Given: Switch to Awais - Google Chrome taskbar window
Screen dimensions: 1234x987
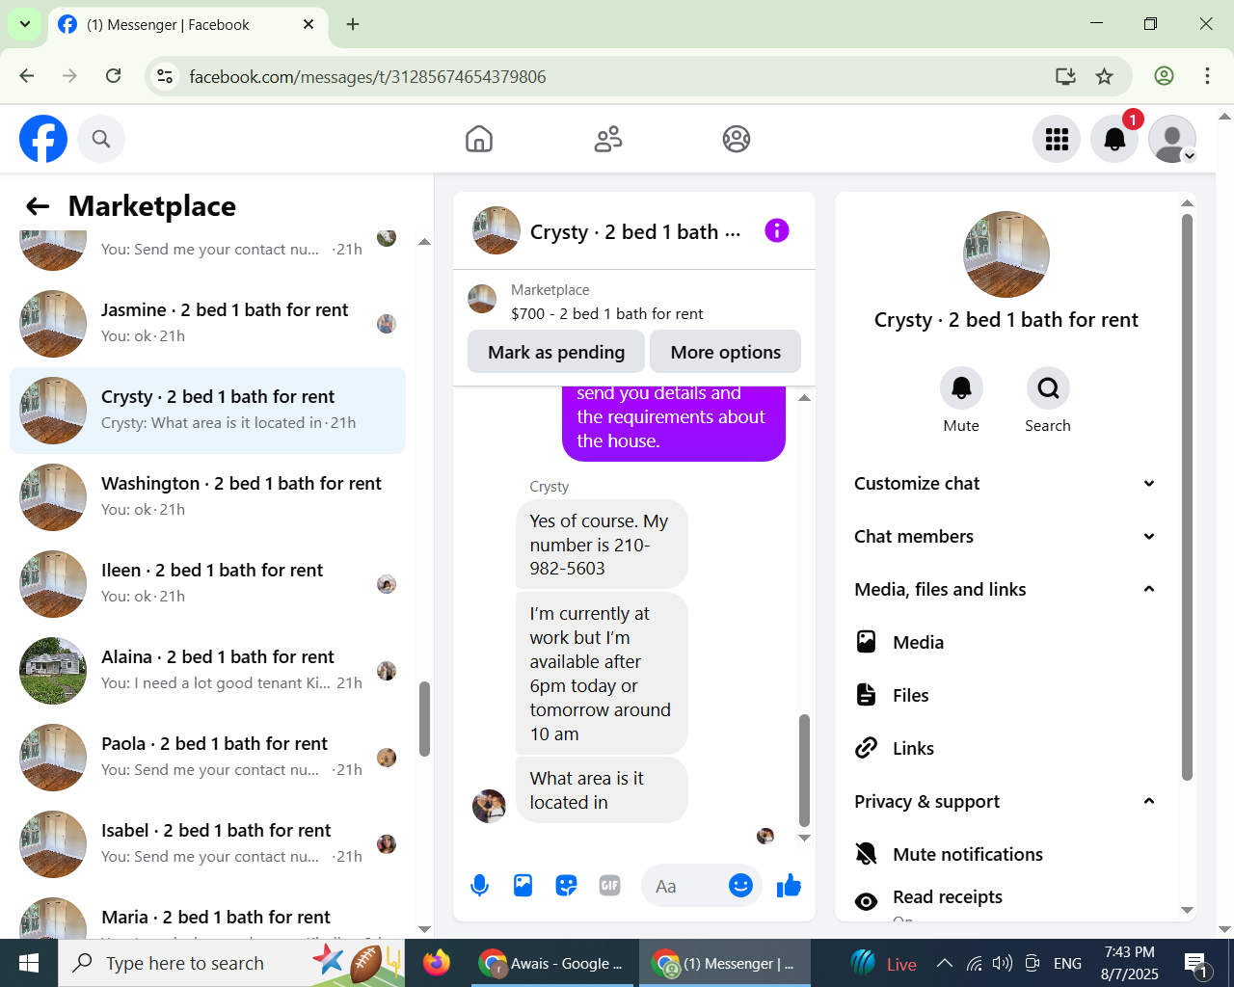Looking at the screenshot, I should [553, 963].
